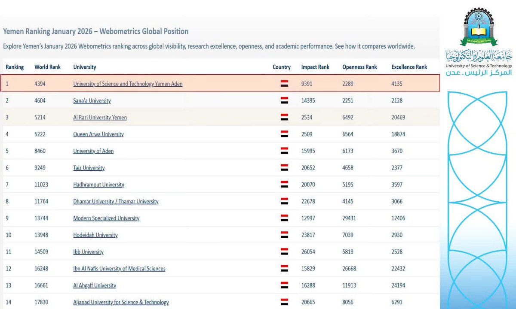The image size is (516, 309).
Task: Click world rank value 4394
Action: click(x=40, y=84)
